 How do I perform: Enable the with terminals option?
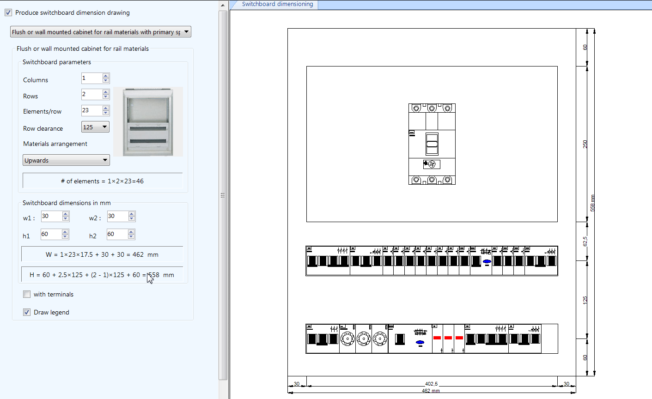[x=26, y=294]
